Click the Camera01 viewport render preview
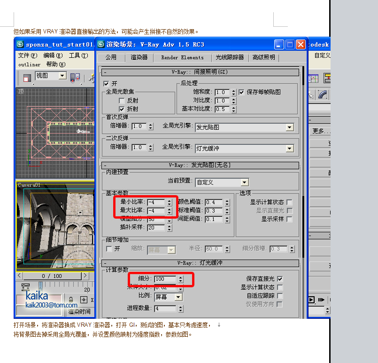The image size is (378, 363). point(55,226)
